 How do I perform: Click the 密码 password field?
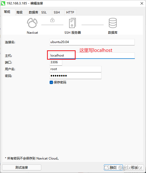point(76,76)
